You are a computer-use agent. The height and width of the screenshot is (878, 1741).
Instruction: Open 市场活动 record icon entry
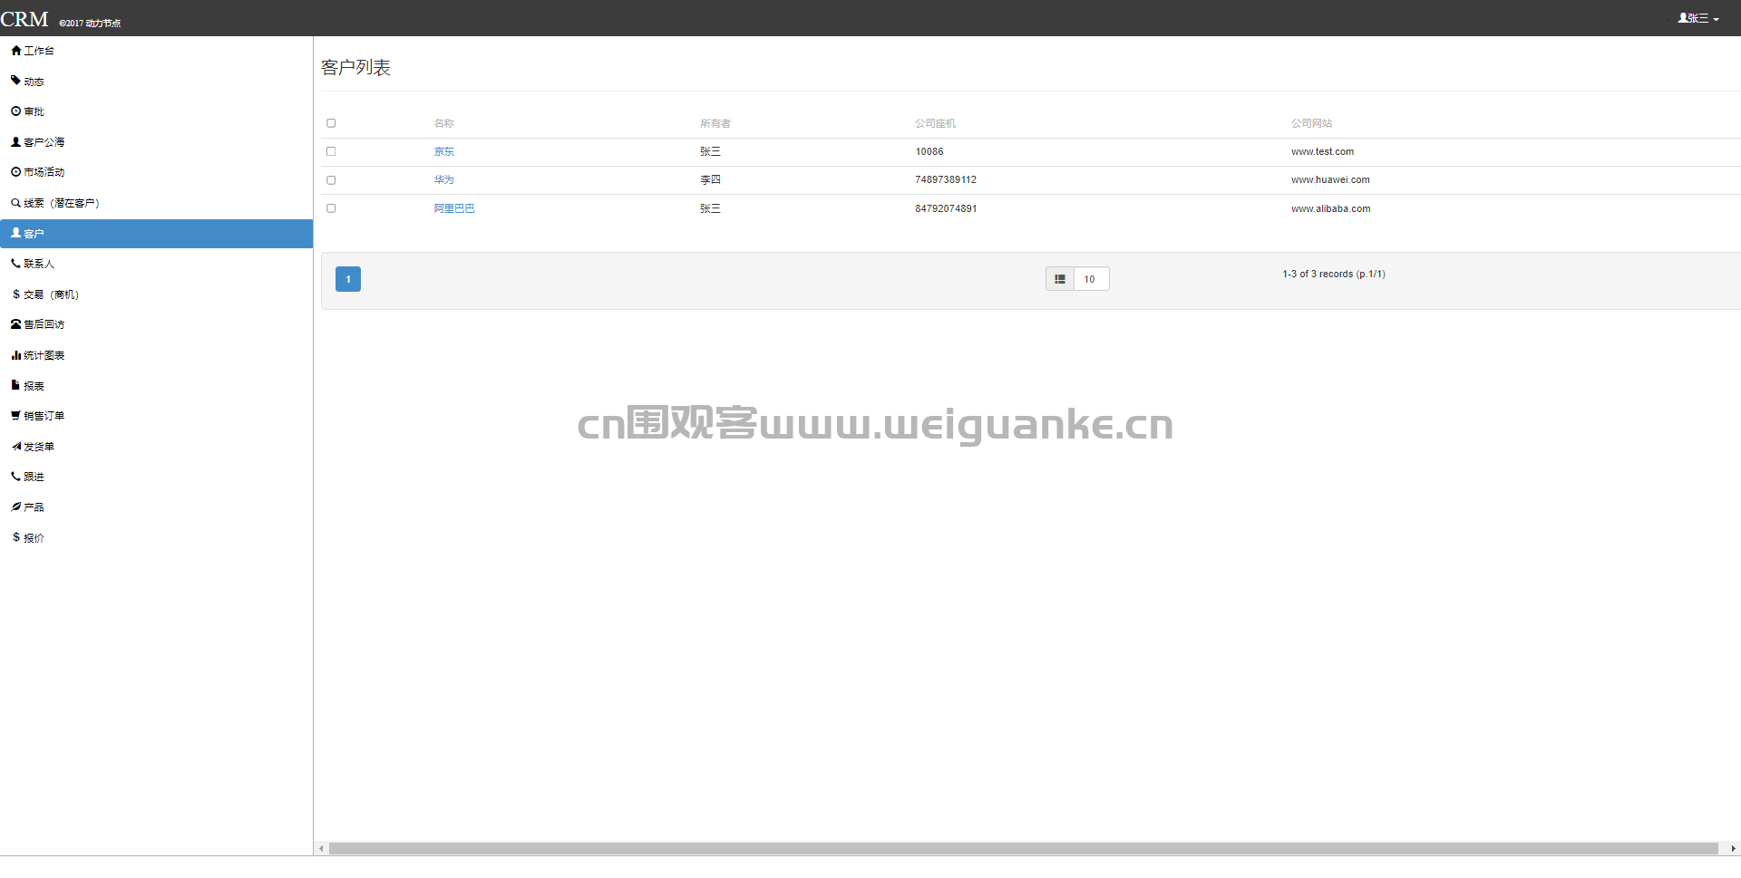click(x=37, y=172)
